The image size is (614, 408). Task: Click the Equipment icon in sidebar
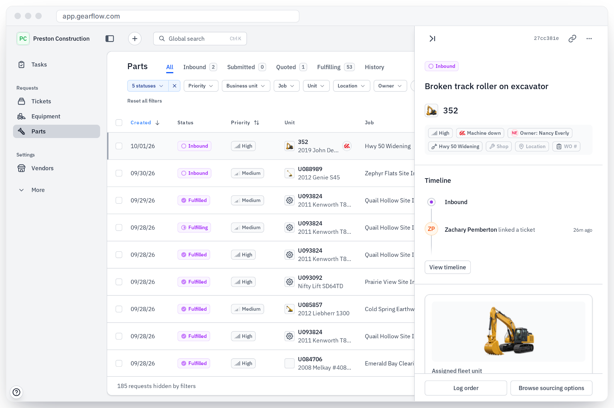click(21, 116)
